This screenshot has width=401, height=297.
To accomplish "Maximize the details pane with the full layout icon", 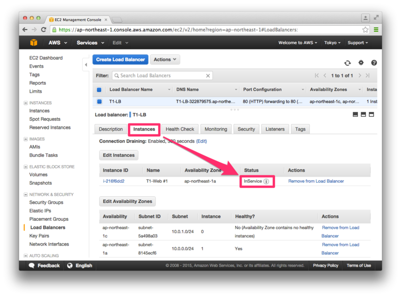I will point(371,114).
